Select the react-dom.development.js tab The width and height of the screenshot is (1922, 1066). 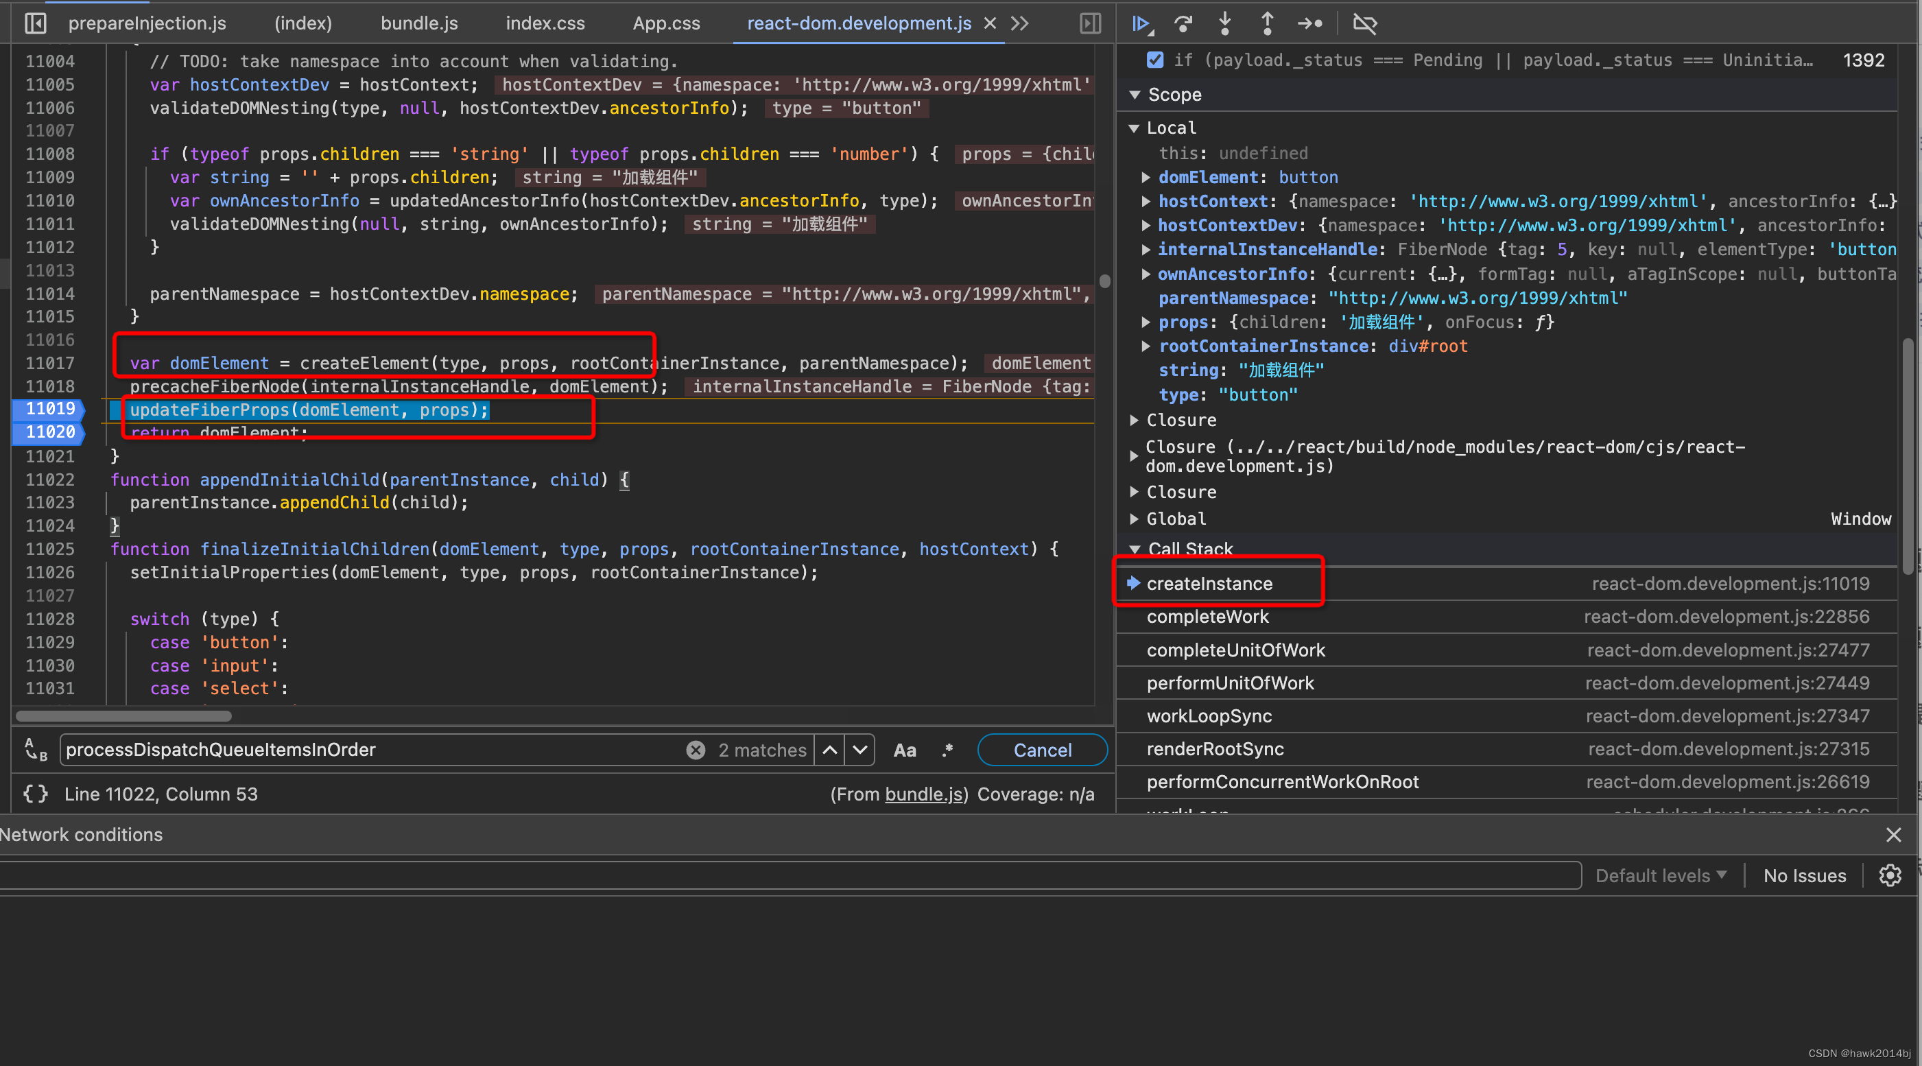(859, 23)
